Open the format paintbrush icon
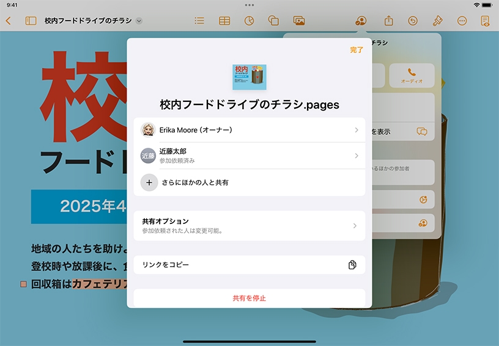The width and height of the screenshot is (499, 346). 437,21
